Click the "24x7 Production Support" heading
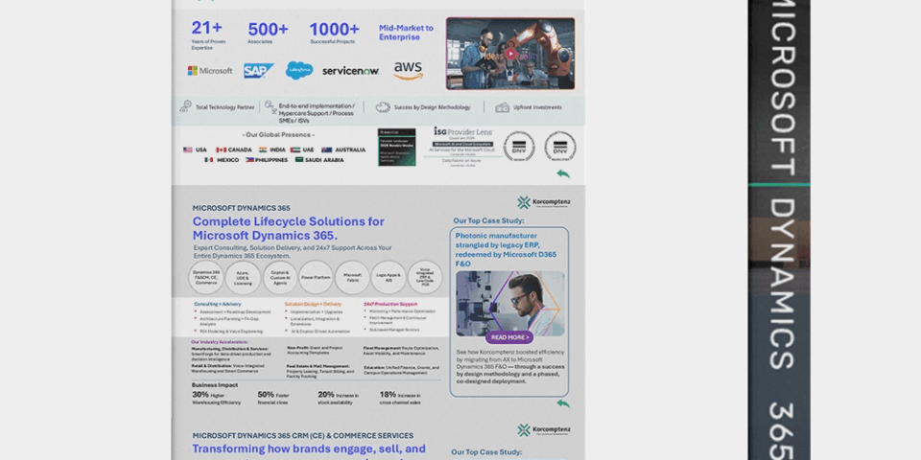The width and height of the screenshot is (921, 460). tap(390, 304)
